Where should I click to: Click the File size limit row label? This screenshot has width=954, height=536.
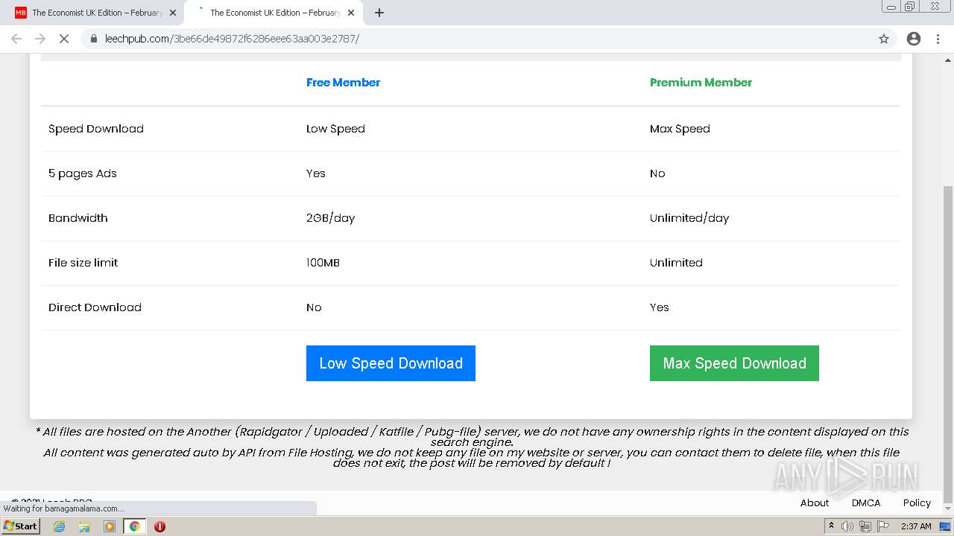coord(83,263)
